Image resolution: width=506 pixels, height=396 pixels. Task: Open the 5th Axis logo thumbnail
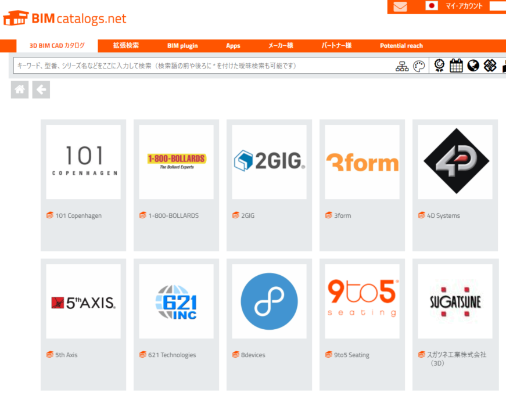(x=83, y=301)
